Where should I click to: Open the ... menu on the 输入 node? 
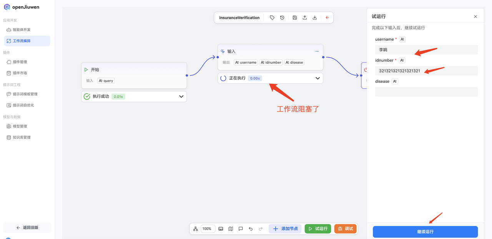tap(317, 51)
